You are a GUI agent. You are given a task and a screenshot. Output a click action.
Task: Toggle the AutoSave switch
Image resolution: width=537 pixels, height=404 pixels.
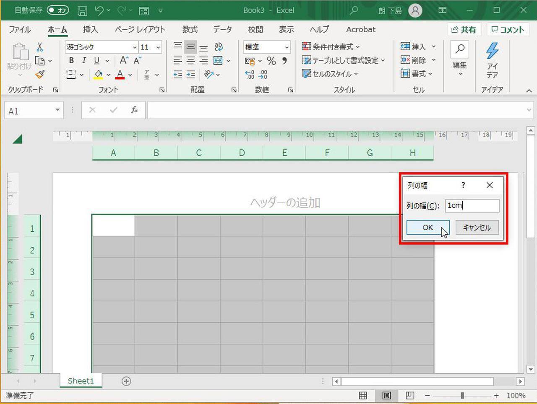[57, 10]
